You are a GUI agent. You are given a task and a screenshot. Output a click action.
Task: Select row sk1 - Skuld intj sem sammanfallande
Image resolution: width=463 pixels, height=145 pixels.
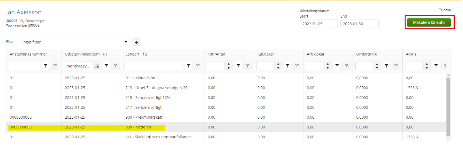point(226,137)
